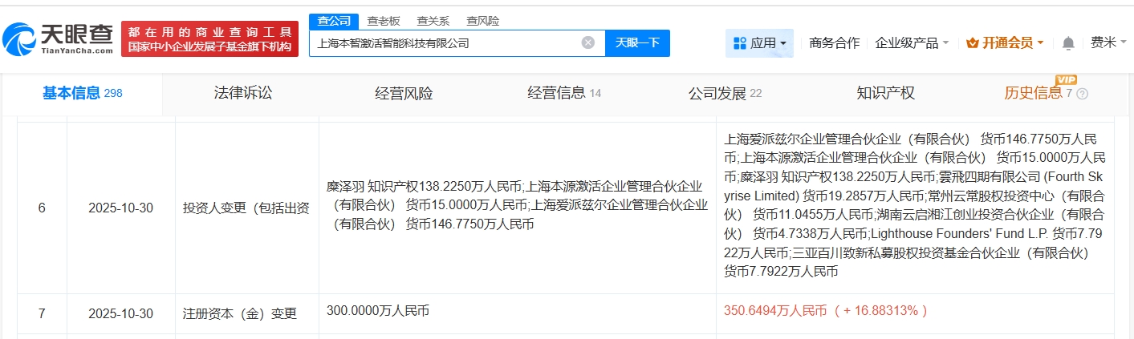This screenshot has width=1134, height=339.
Task: Click the 天眼一下 search button
Action: 637,42
